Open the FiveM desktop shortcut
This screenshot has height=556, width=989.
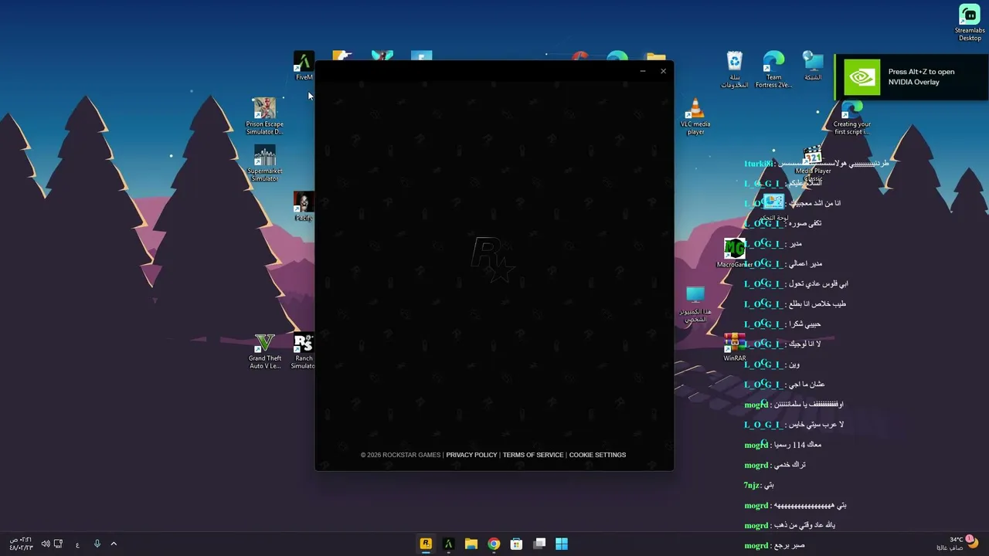pyautogui.click(x=304, y=66)
